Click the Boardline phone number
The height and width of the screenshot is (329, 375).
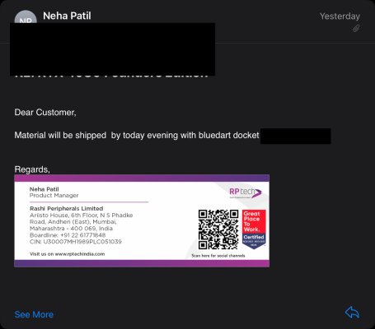coord(82,235)
